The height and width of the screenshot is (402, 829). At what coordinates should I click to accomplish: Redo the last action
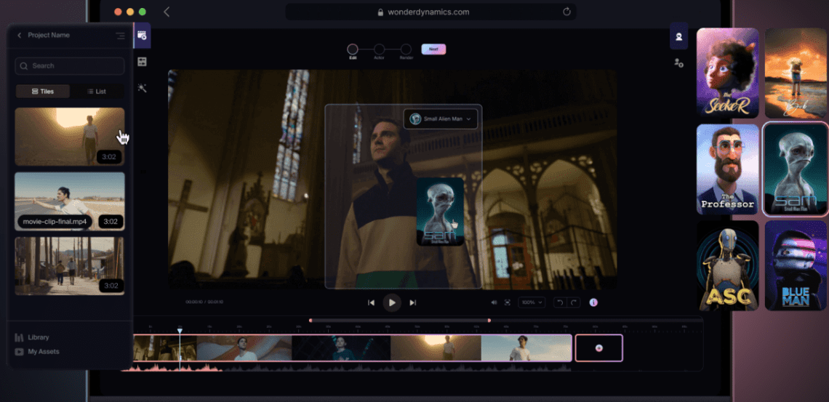pos(573,302)
